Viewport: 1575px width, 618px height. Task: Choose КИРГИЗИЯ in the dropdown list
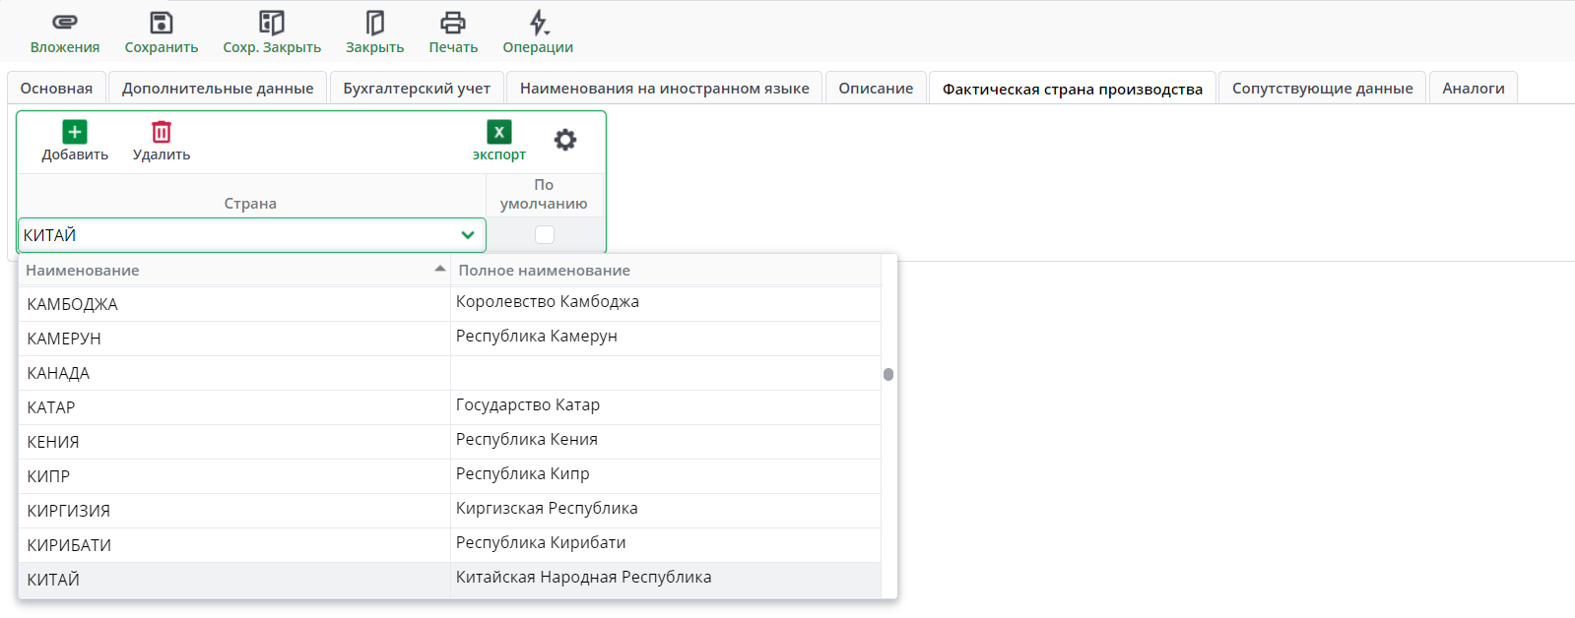point(69,511)
